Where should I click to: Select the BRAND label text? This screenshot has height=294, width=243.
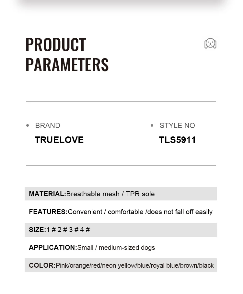pyautogui.click(x=48, y=125)
